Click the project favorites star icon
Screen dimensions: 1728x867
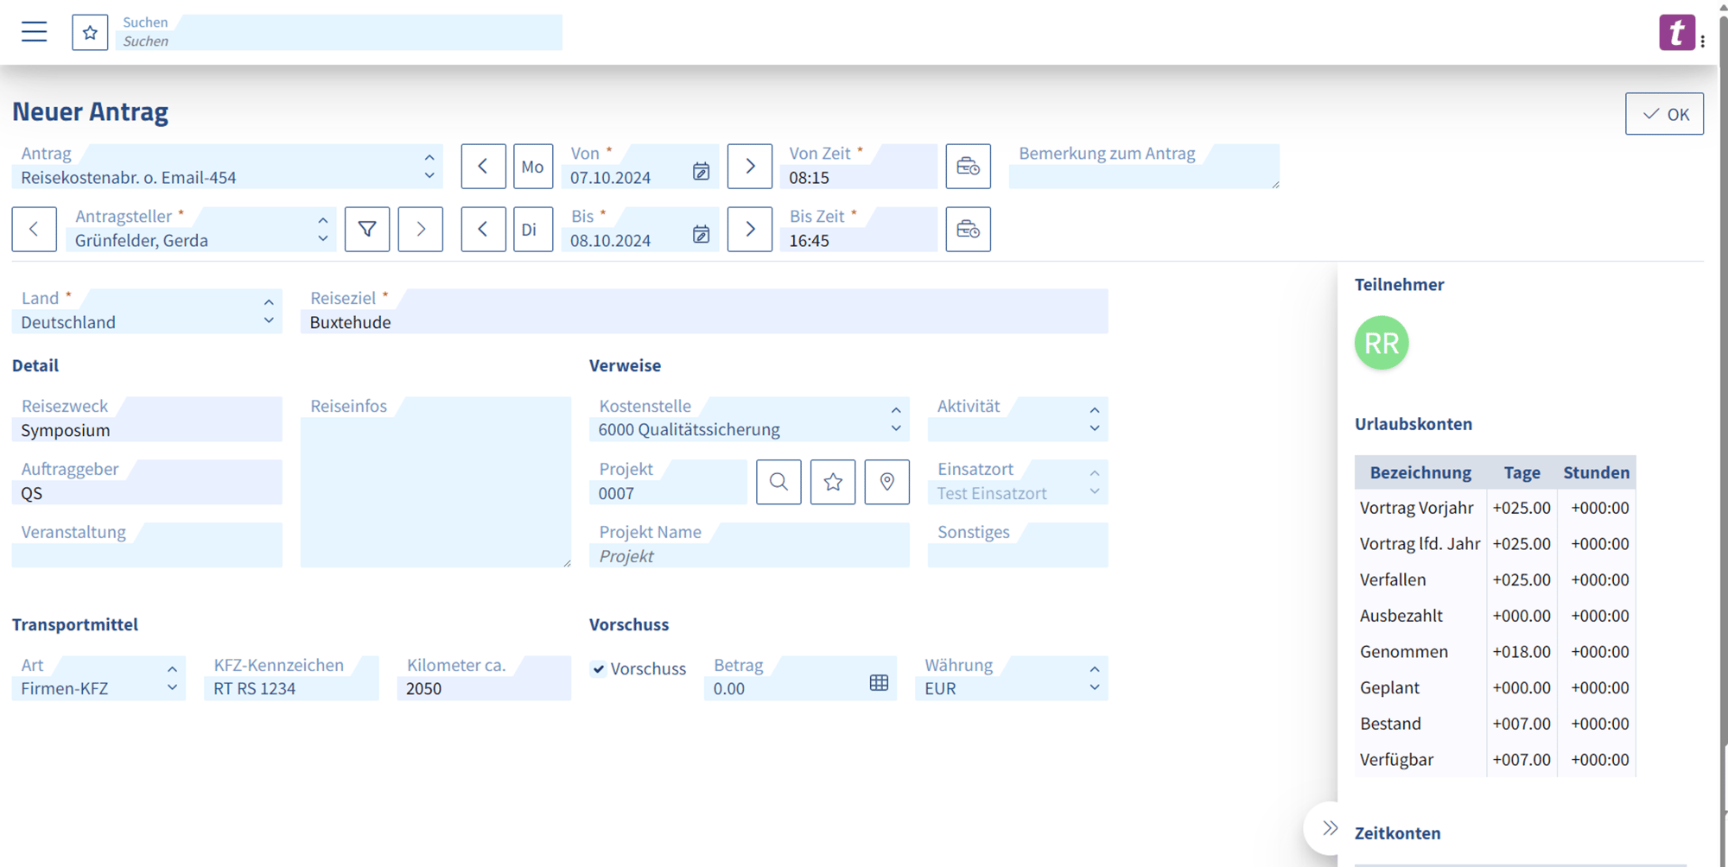click(832, 482)
